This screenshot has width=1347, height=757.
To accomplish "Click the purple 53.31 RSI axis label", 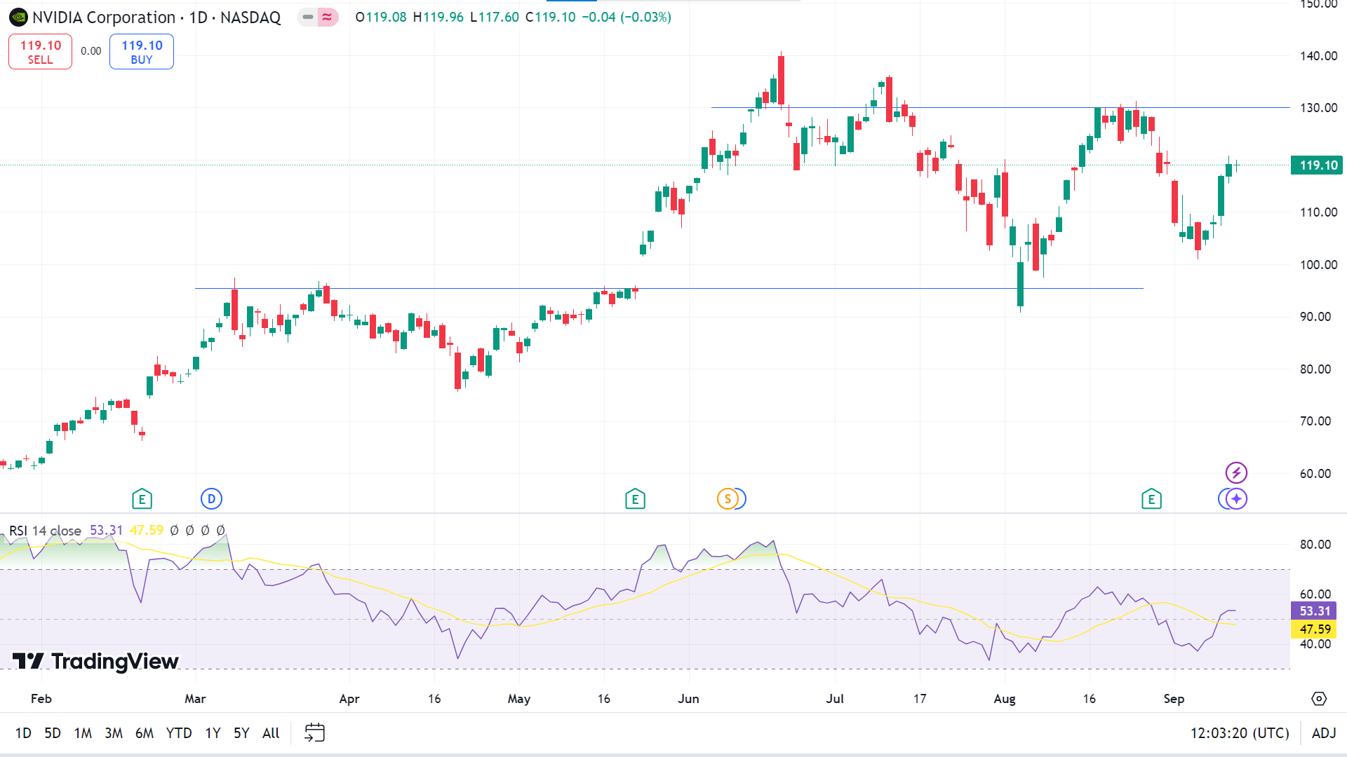I will [x=1314, y=611].
